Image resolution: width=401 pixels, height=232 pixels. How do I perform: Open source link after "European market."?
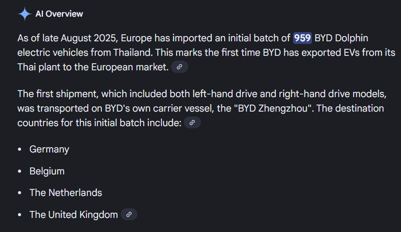tap(179, 67)
